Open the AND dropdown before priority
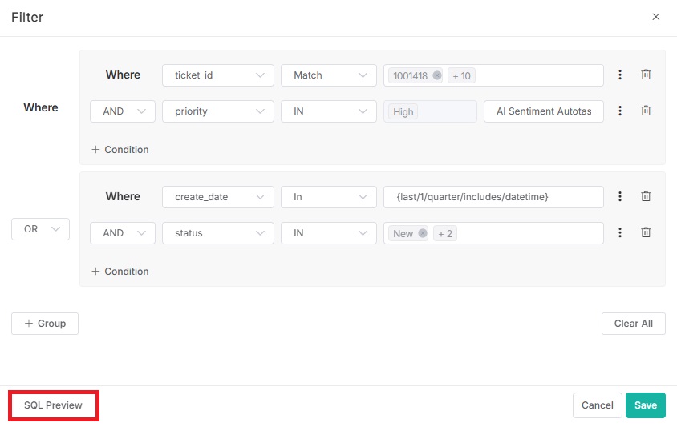677x427 pixels. point(122,111)
